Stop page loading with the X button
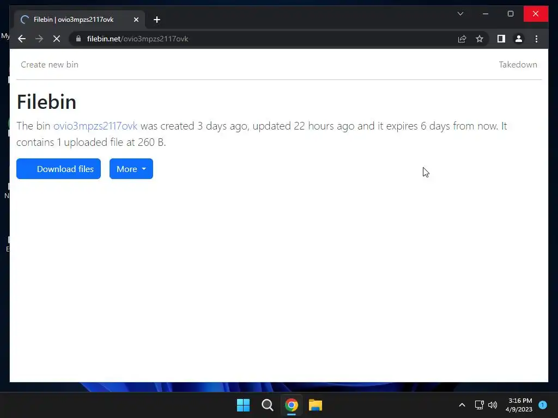558x418 pixels. (57, 39)
